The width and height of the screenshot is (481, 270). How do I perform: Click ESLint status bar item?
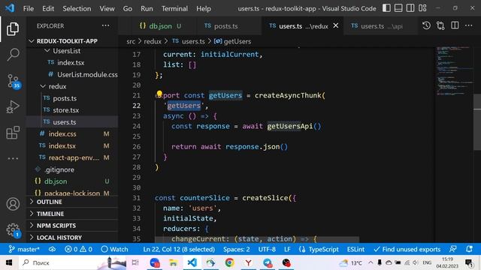(355, 249)
